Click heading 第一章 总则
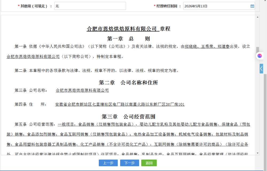The height and width of the screenshot is (171, 267). 128,39
